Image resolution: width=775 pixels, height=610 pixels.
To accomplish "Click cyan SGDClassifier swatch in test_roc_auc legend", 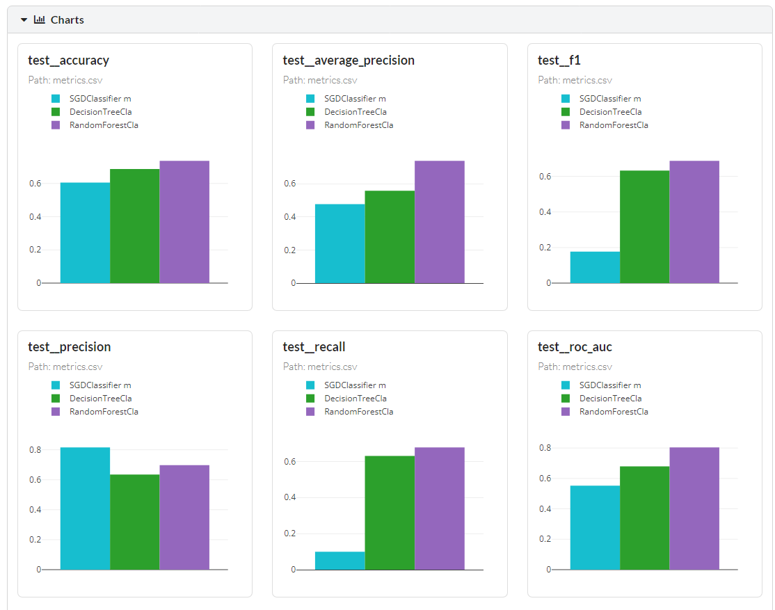I will coord(566,385).
